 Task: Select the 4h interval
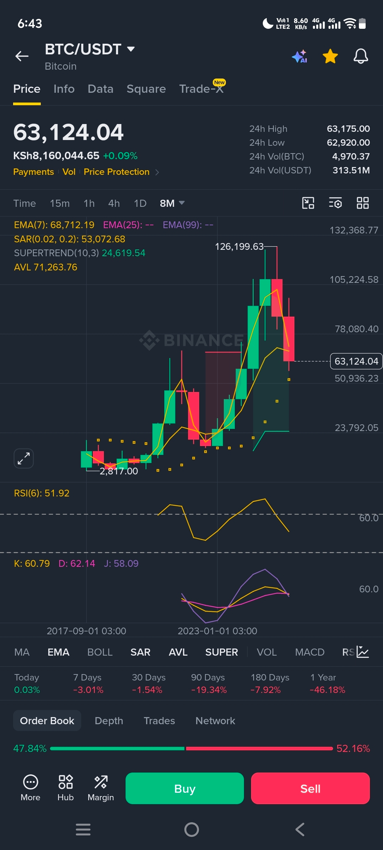[x=114, y=203]
